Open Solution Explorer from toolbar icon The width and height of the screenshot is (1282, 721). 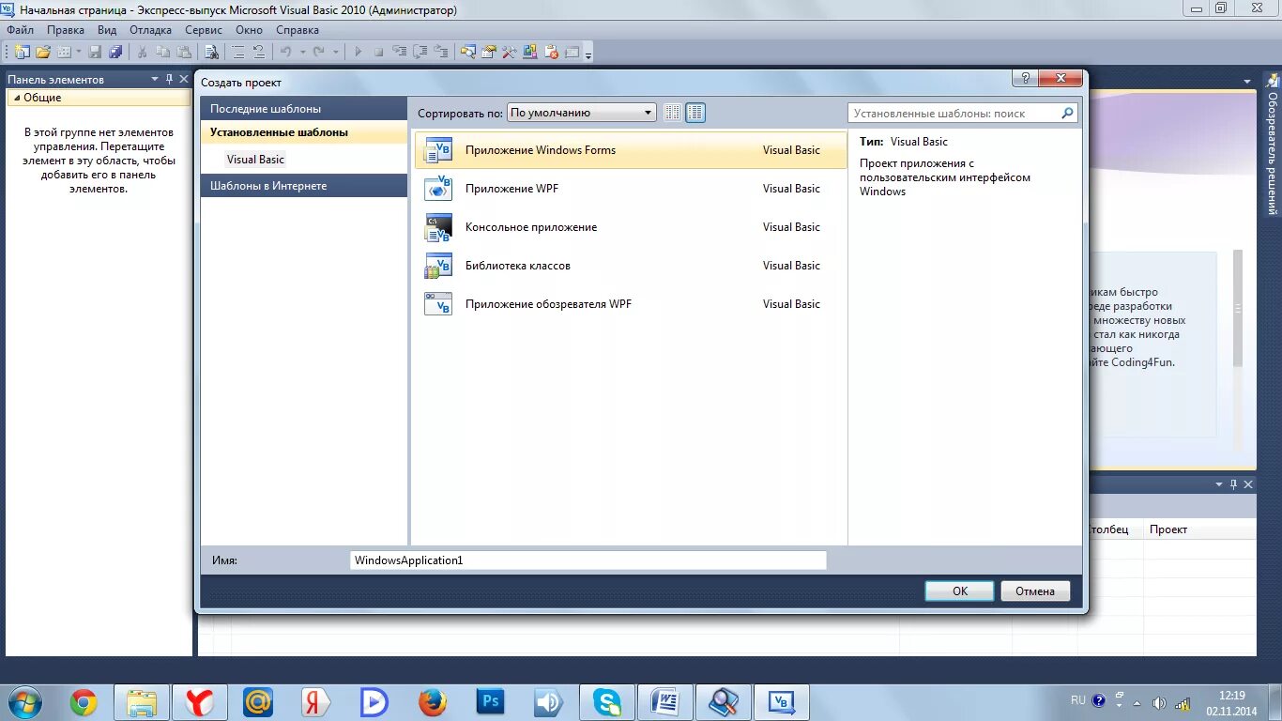[x=467, y=52]
